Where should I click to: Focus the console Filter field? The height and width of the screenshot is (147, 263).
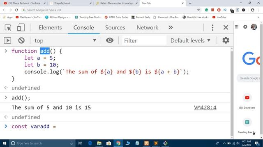pos(144,40)
